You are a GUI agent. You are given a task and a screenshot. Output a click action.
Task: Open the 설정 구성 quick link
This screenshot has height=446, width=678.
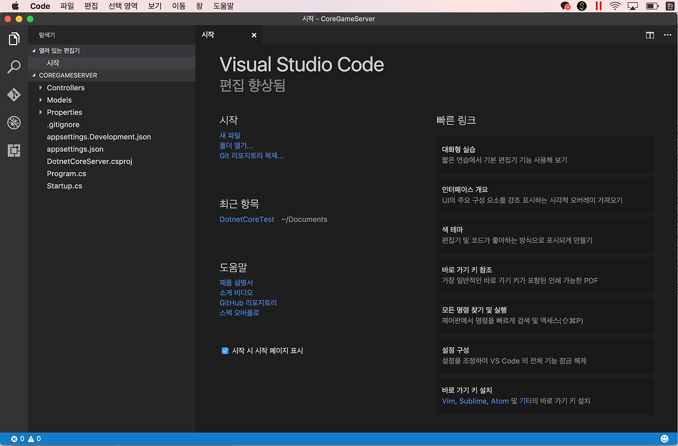click(545, 356)
